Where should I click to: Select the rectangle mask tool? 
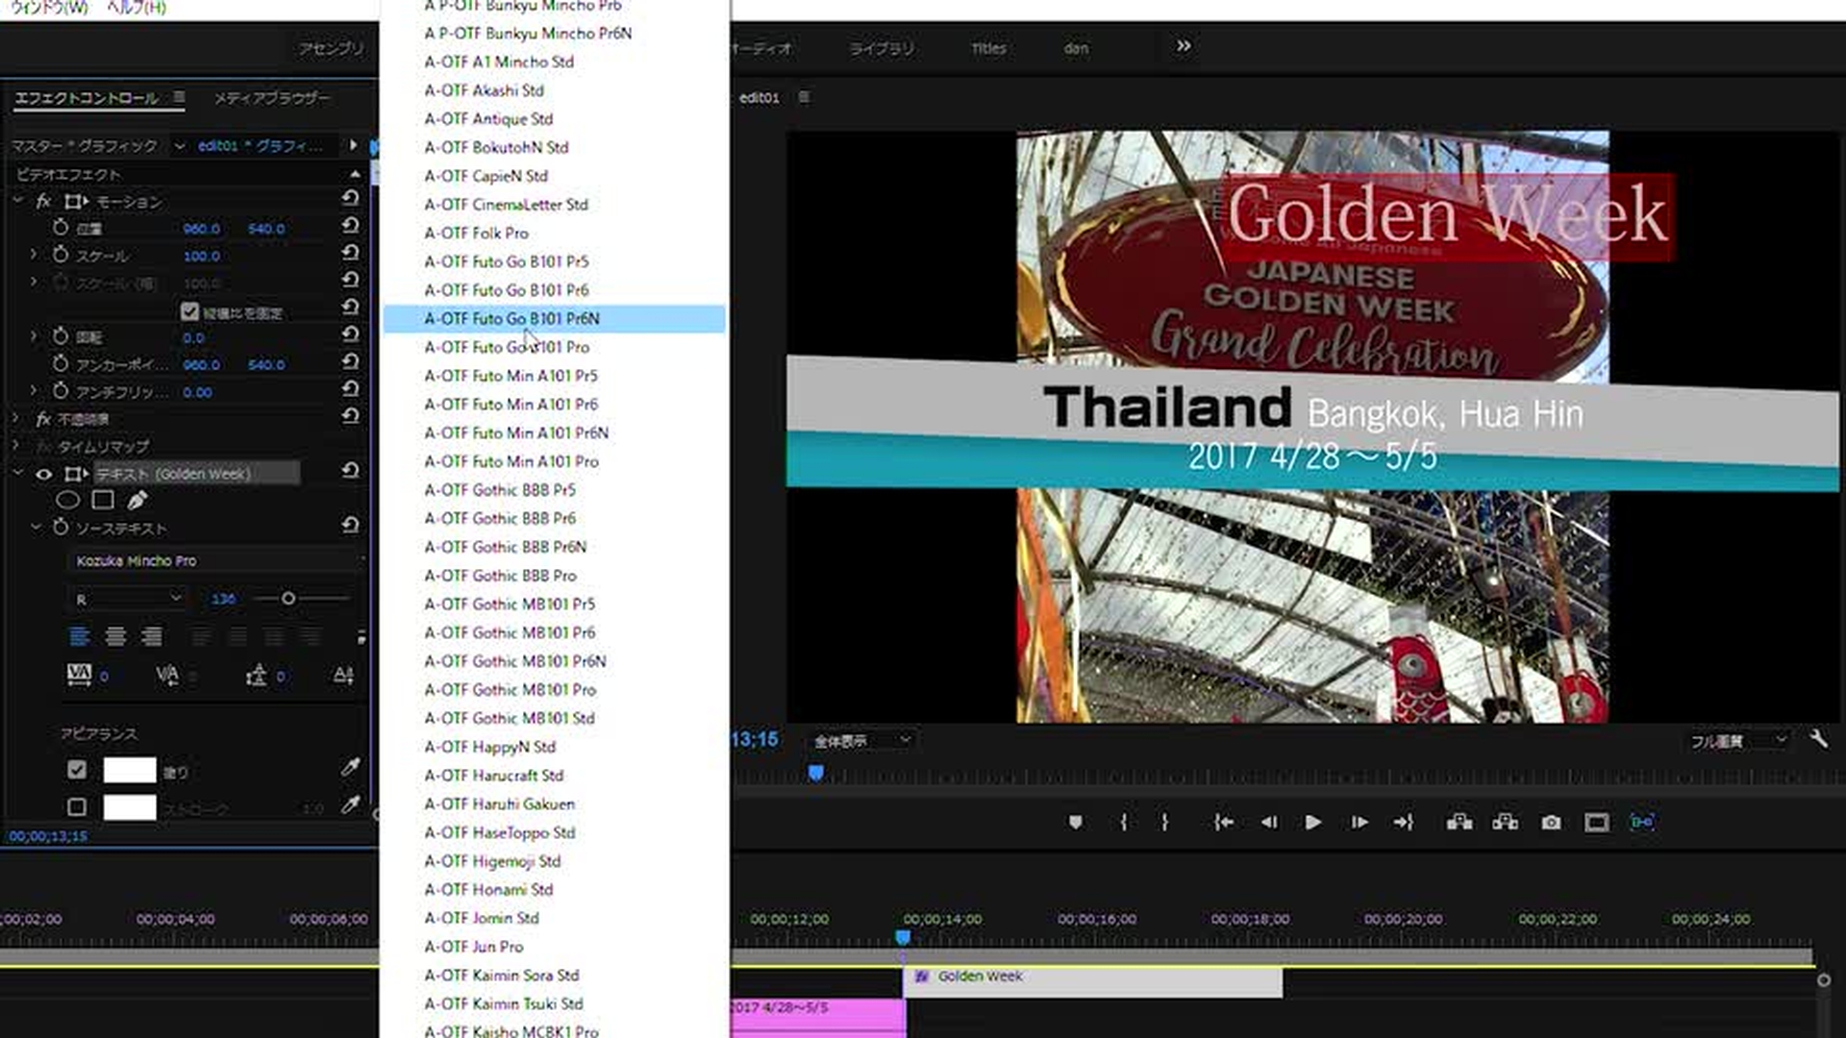(103, 500)
